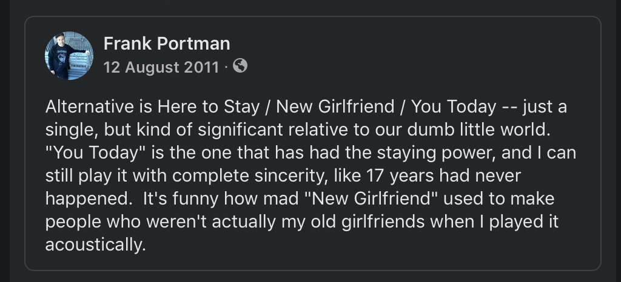Open the 12 August 2011 timestamp
This screenshot has height=282, width=621.
point(161,67)
